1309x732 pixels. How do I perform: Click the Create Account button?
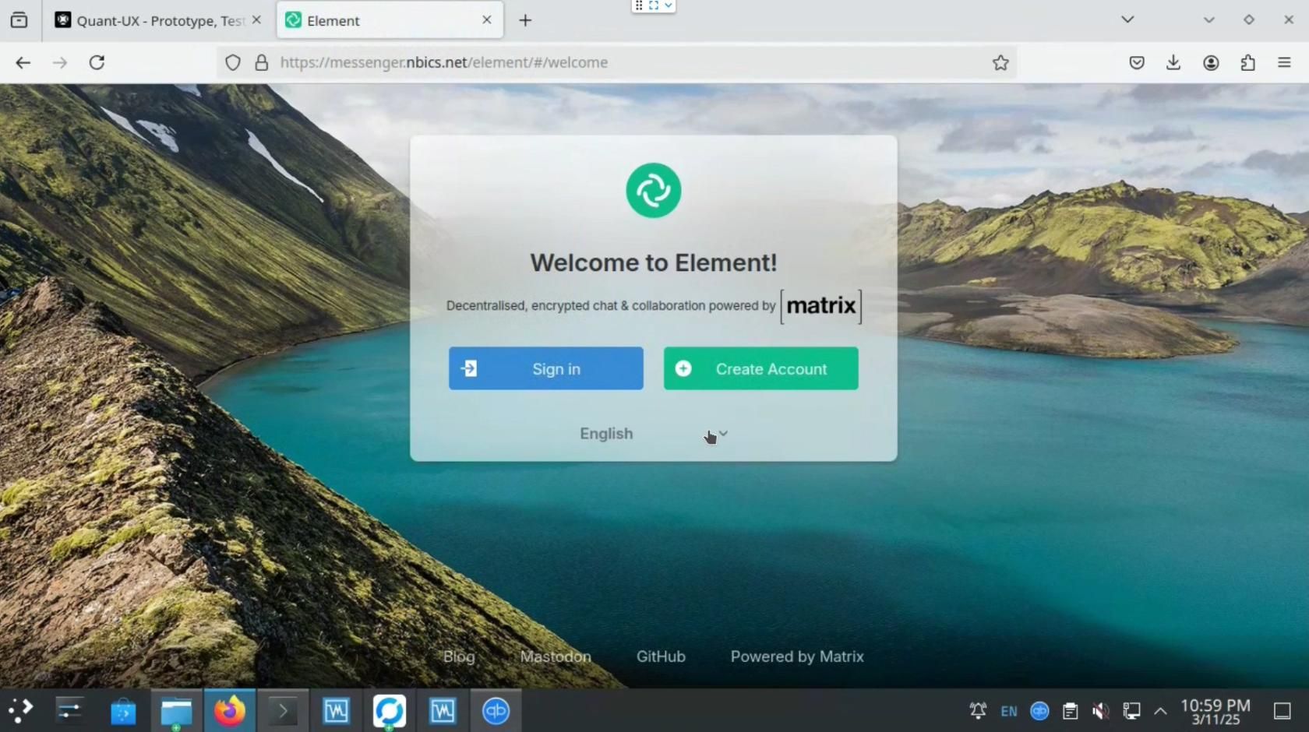point(760,368)
